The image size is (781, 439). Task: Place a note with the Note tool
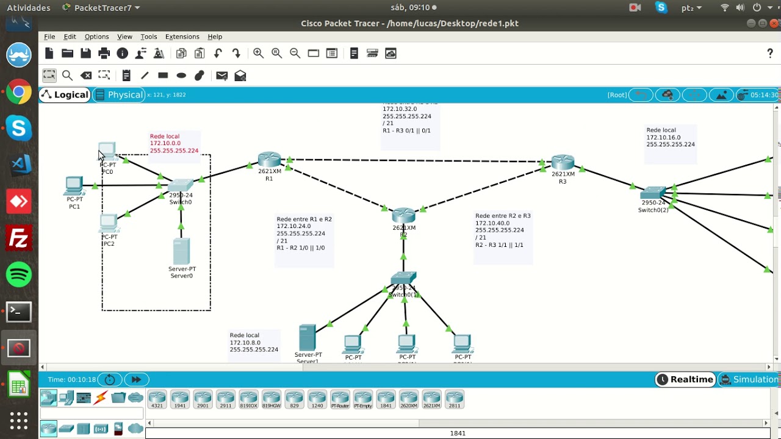click(x=126, y=76)
